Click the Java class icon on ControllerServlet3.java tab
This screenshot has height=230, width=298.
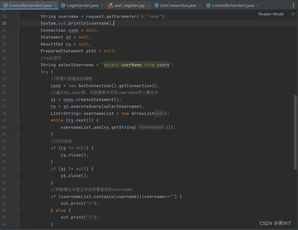pyautogui.click(x=208, y=5)
